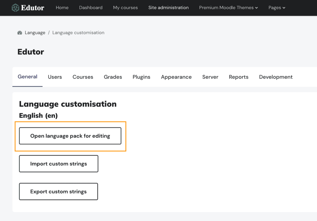
Task: Open My courses in the navigation
Action: 125,7
